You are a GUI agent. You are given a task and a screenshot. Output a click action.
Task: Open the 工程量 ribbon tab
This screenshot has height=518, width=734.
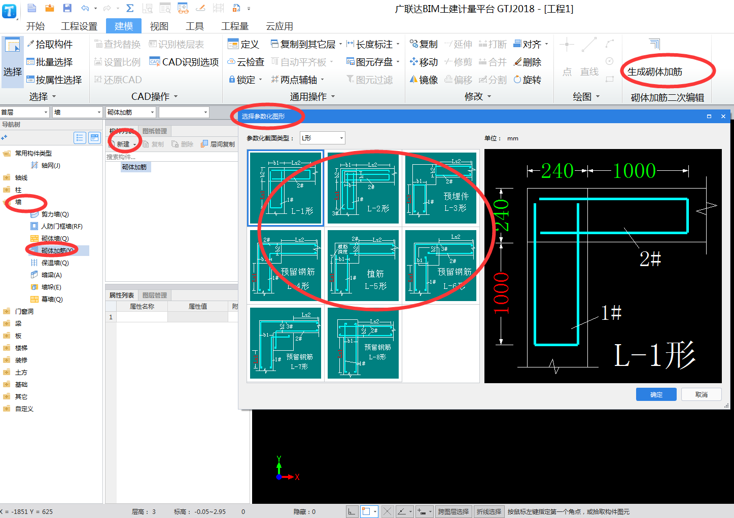[x=235, y=26]
